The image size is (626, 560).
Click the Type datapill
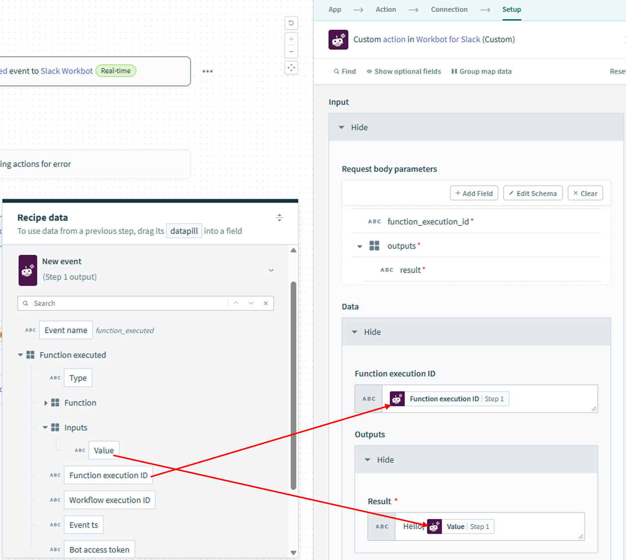pyautogui.click(x=78, y=378)
